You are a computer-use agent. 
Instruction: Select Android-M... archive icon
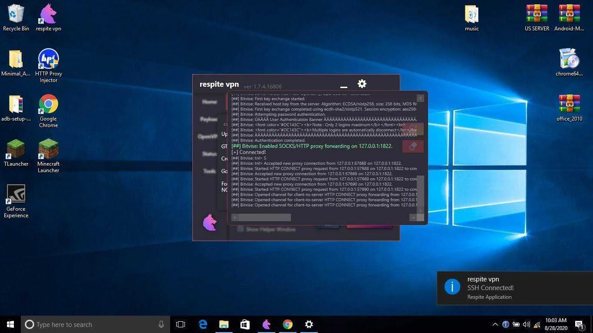569,18
